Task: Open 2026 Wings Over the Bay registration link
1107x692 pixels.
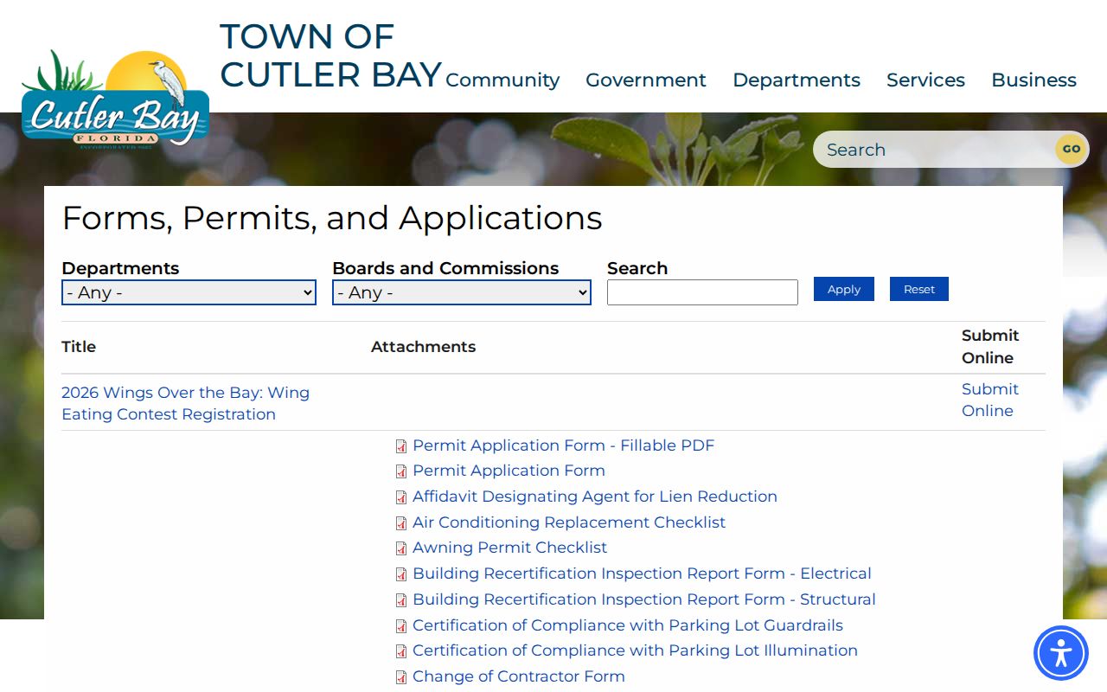Action: [x=185, y=403]
